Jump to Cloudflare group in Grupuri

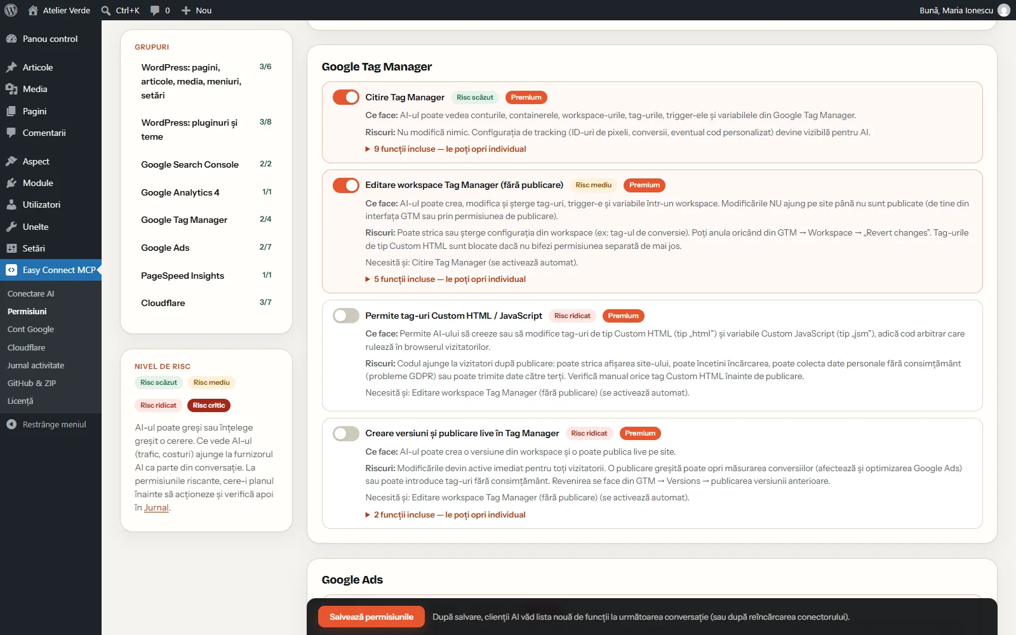click(x=206, y=303)
